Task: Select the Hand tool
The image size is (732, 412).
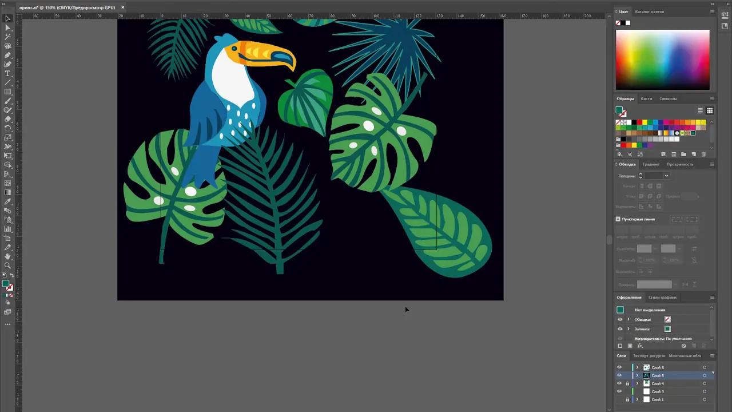Action: 7,256
